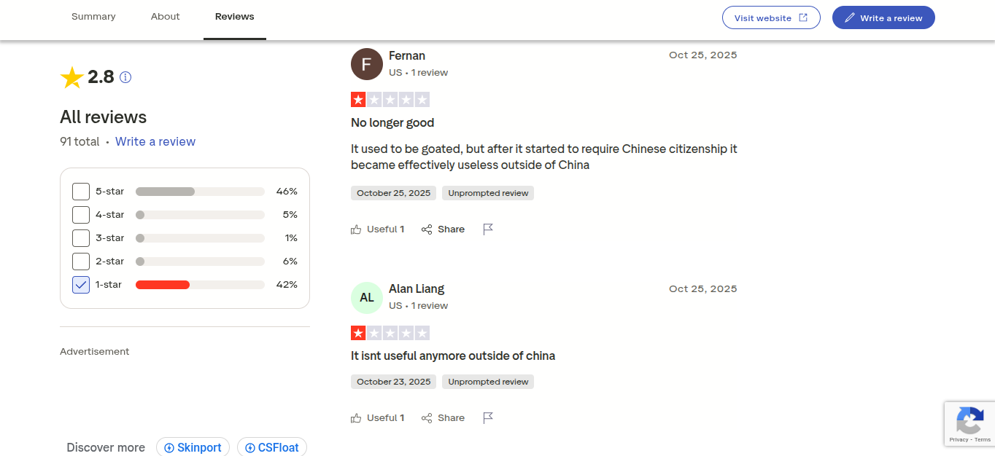Click the rating info icon beside 2.8
The height and width of the screenshot is (456, 995).
coord(125,77)
